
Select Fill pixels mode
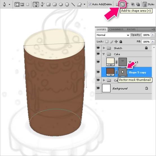pyautogui.click(x=28, y=5)
